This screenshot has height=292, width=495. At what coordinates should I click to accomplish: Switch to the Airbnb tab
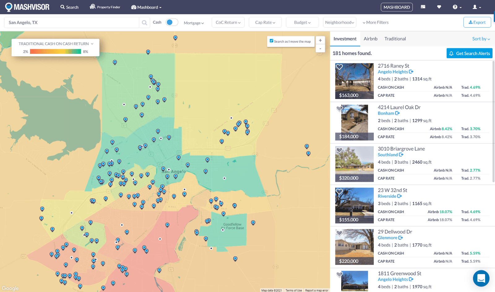pos(371,39)
